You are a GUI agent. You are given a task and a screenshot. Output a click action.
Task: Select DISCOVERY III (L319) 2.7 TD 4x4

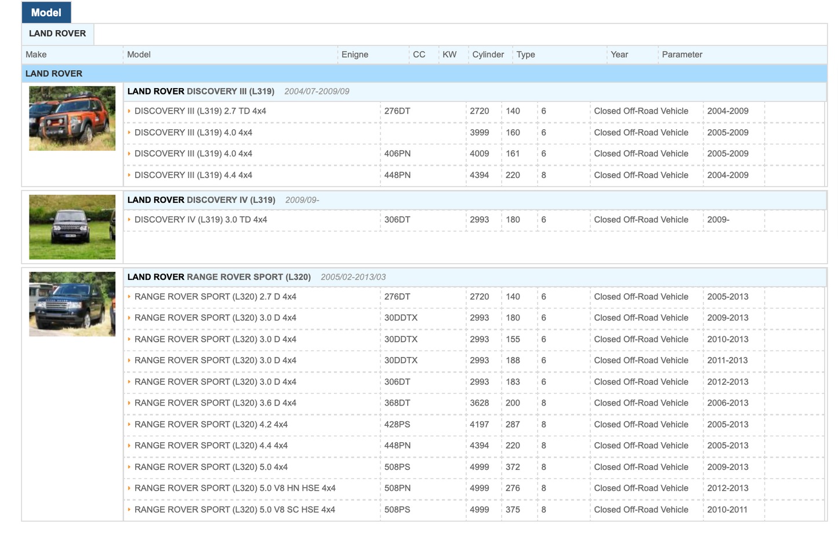coord(200,111)
